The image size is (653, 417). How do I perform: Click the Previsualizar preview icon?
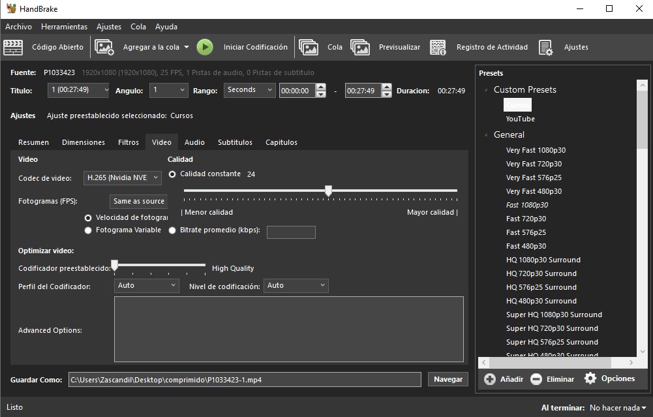pyautogui.click(x=360, y=47)
